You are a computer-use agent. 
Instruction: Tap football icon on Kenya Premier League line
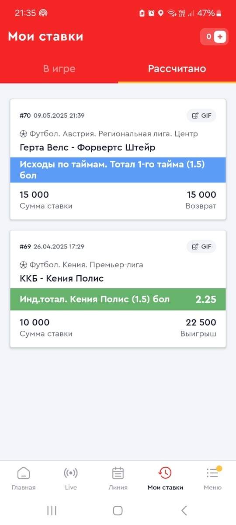coord(24,265)
